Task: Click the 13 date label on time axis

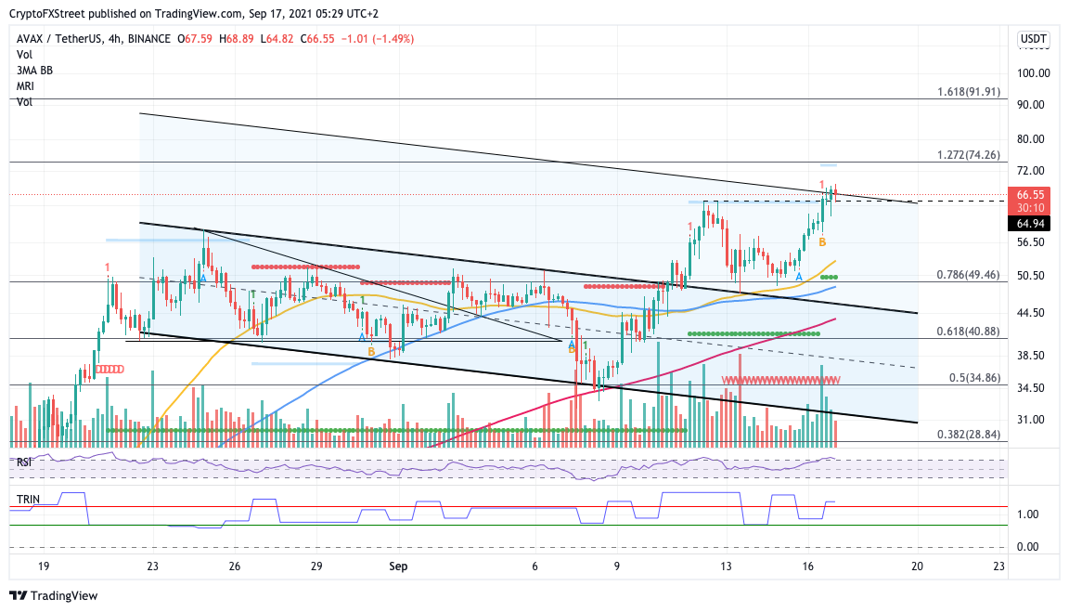Action: 727,566
